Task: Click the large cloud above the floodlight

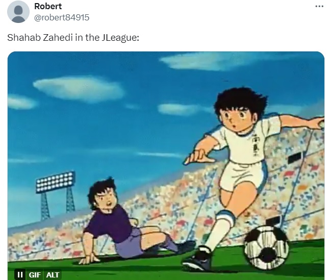Action: [79, 89]
